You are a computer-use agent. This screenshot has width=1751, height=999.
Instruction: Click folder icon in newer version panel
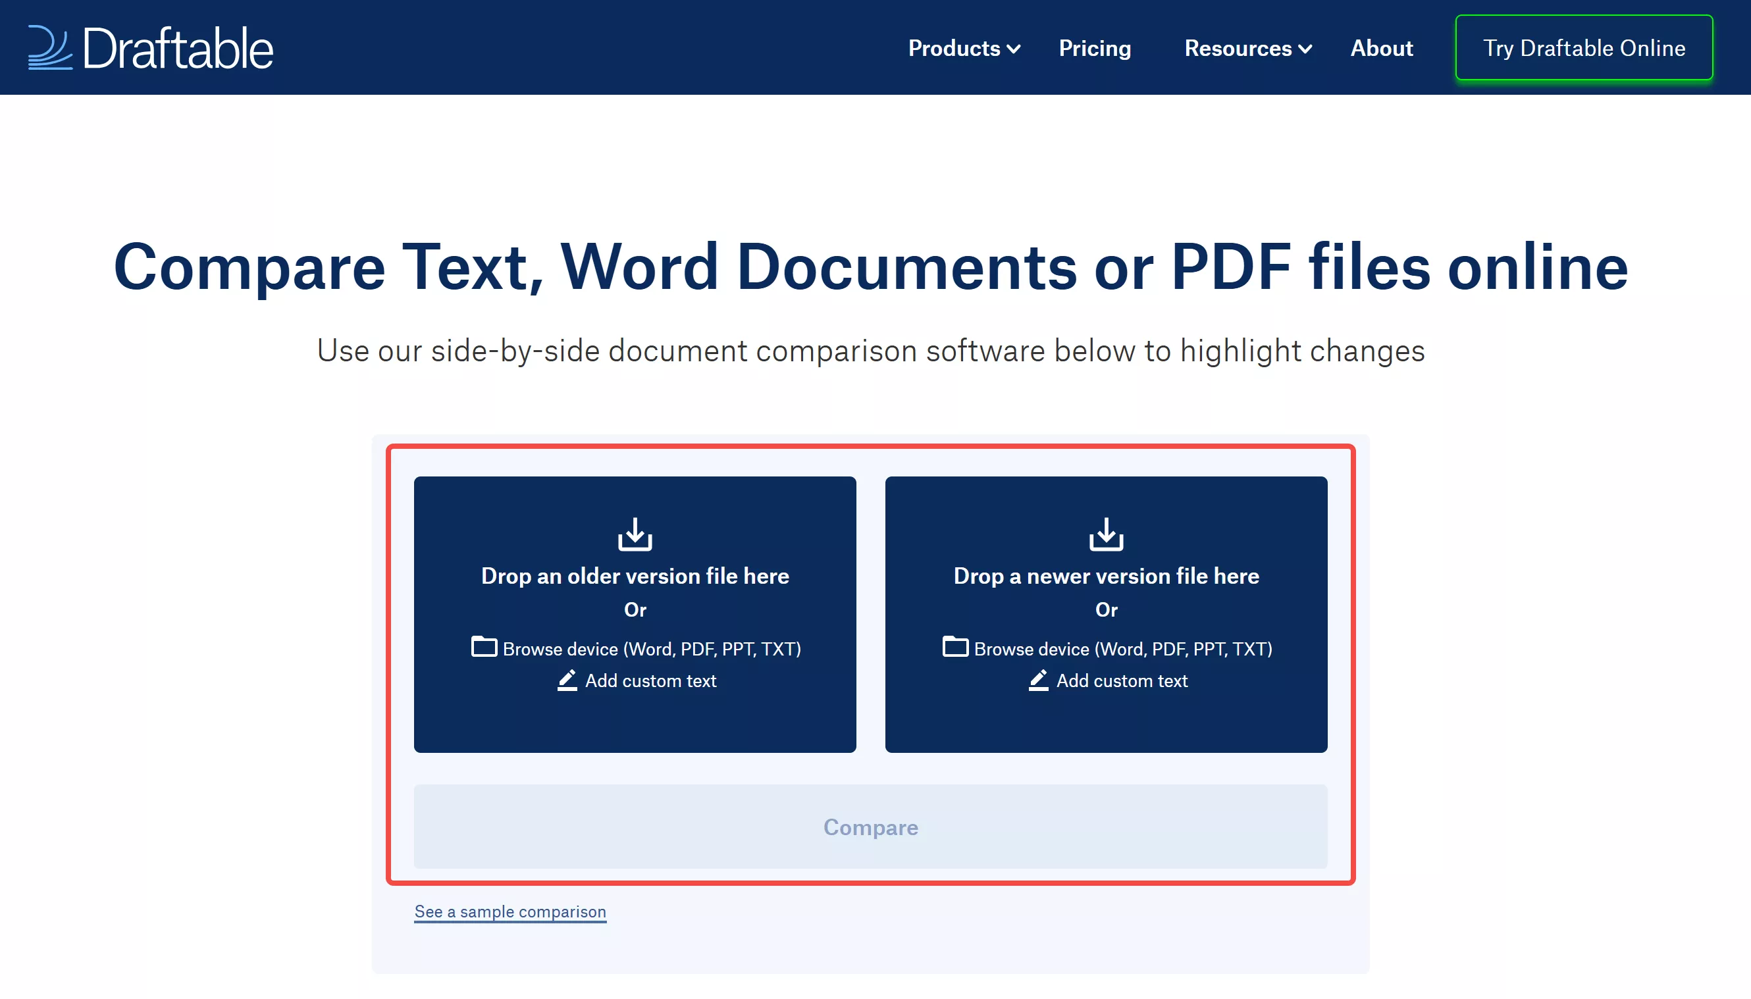(955, 647)
